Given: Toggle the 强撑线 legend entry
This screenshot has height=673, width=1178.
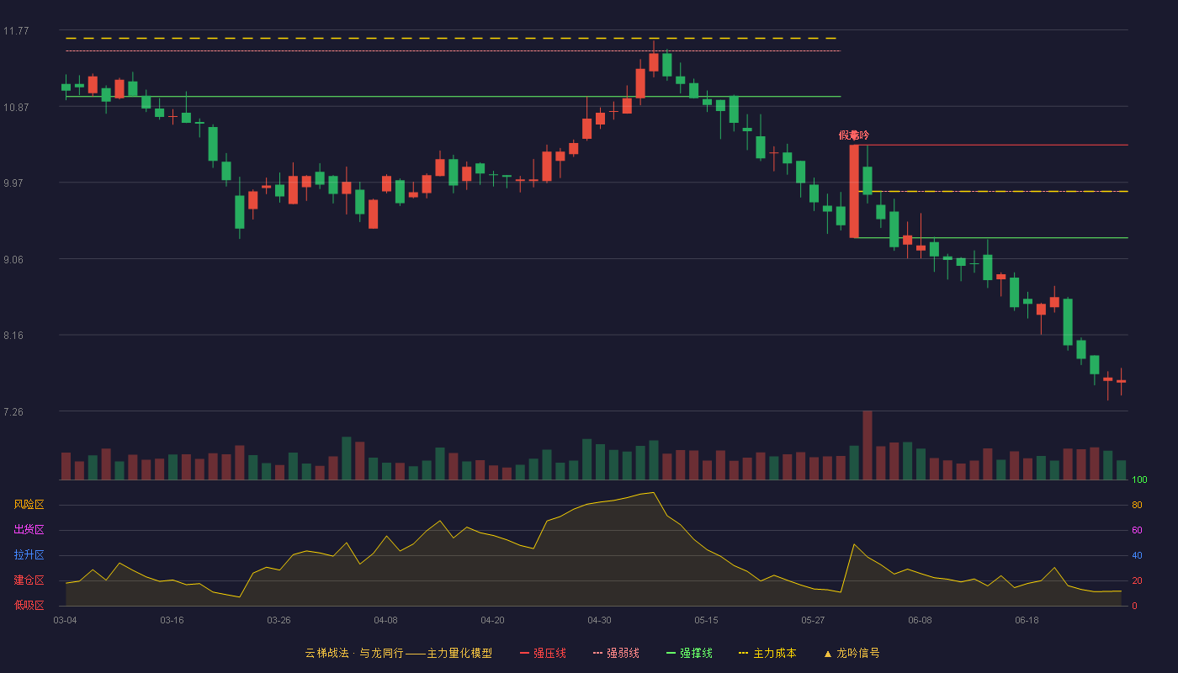Looking at the screenshot, I should tap(689, 653).
